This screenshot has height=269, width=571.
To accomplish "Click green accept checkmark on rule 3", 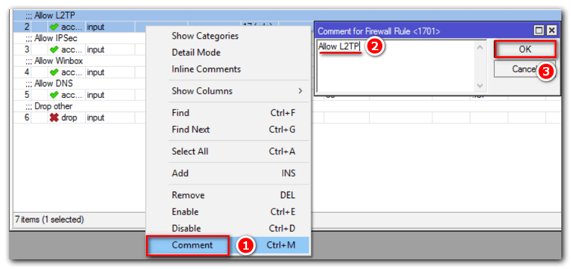I will tap(54, 50).
